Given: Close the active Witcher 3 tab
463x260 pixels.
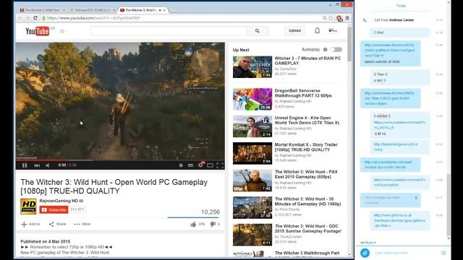Looking at the screenshot, I should (164, 10).
